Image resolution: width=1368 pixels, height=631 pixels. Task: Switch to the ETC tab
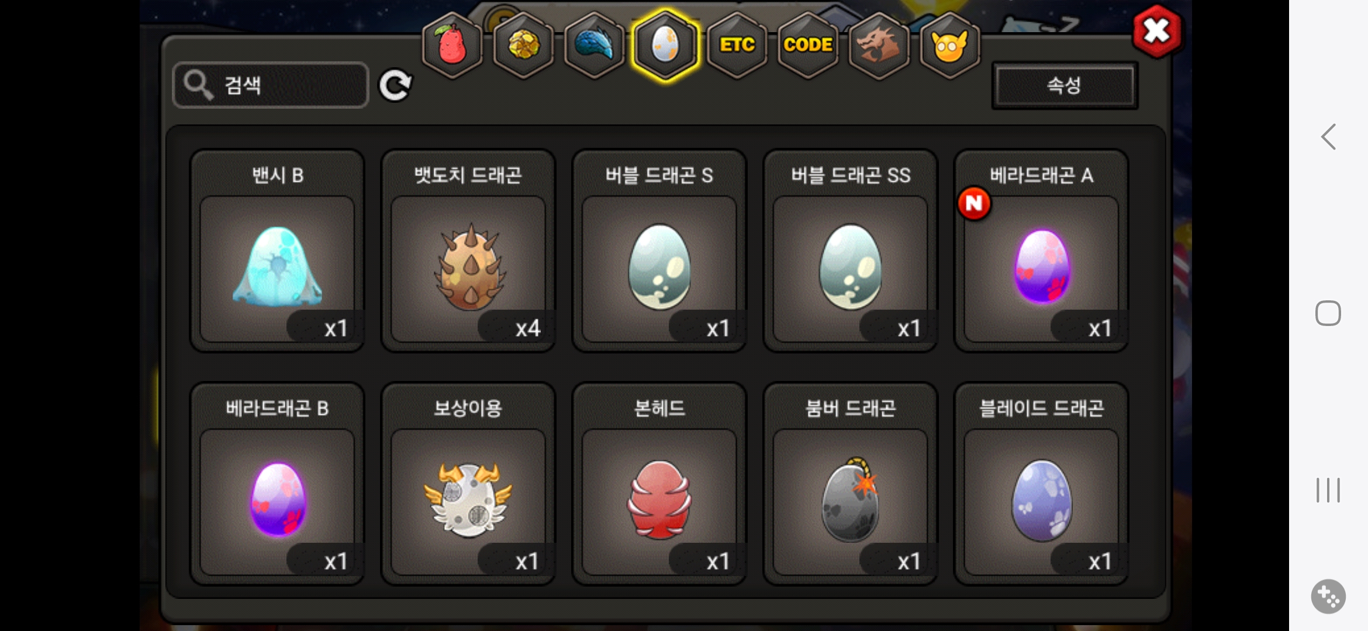pyautogui.click(x=737, y=45)
